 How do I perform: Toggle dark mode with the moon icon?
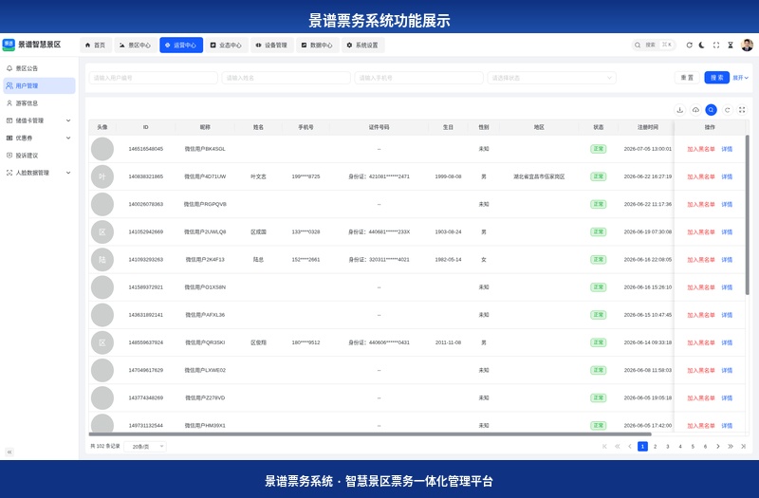pyautogui.click(x=702, y=45)
